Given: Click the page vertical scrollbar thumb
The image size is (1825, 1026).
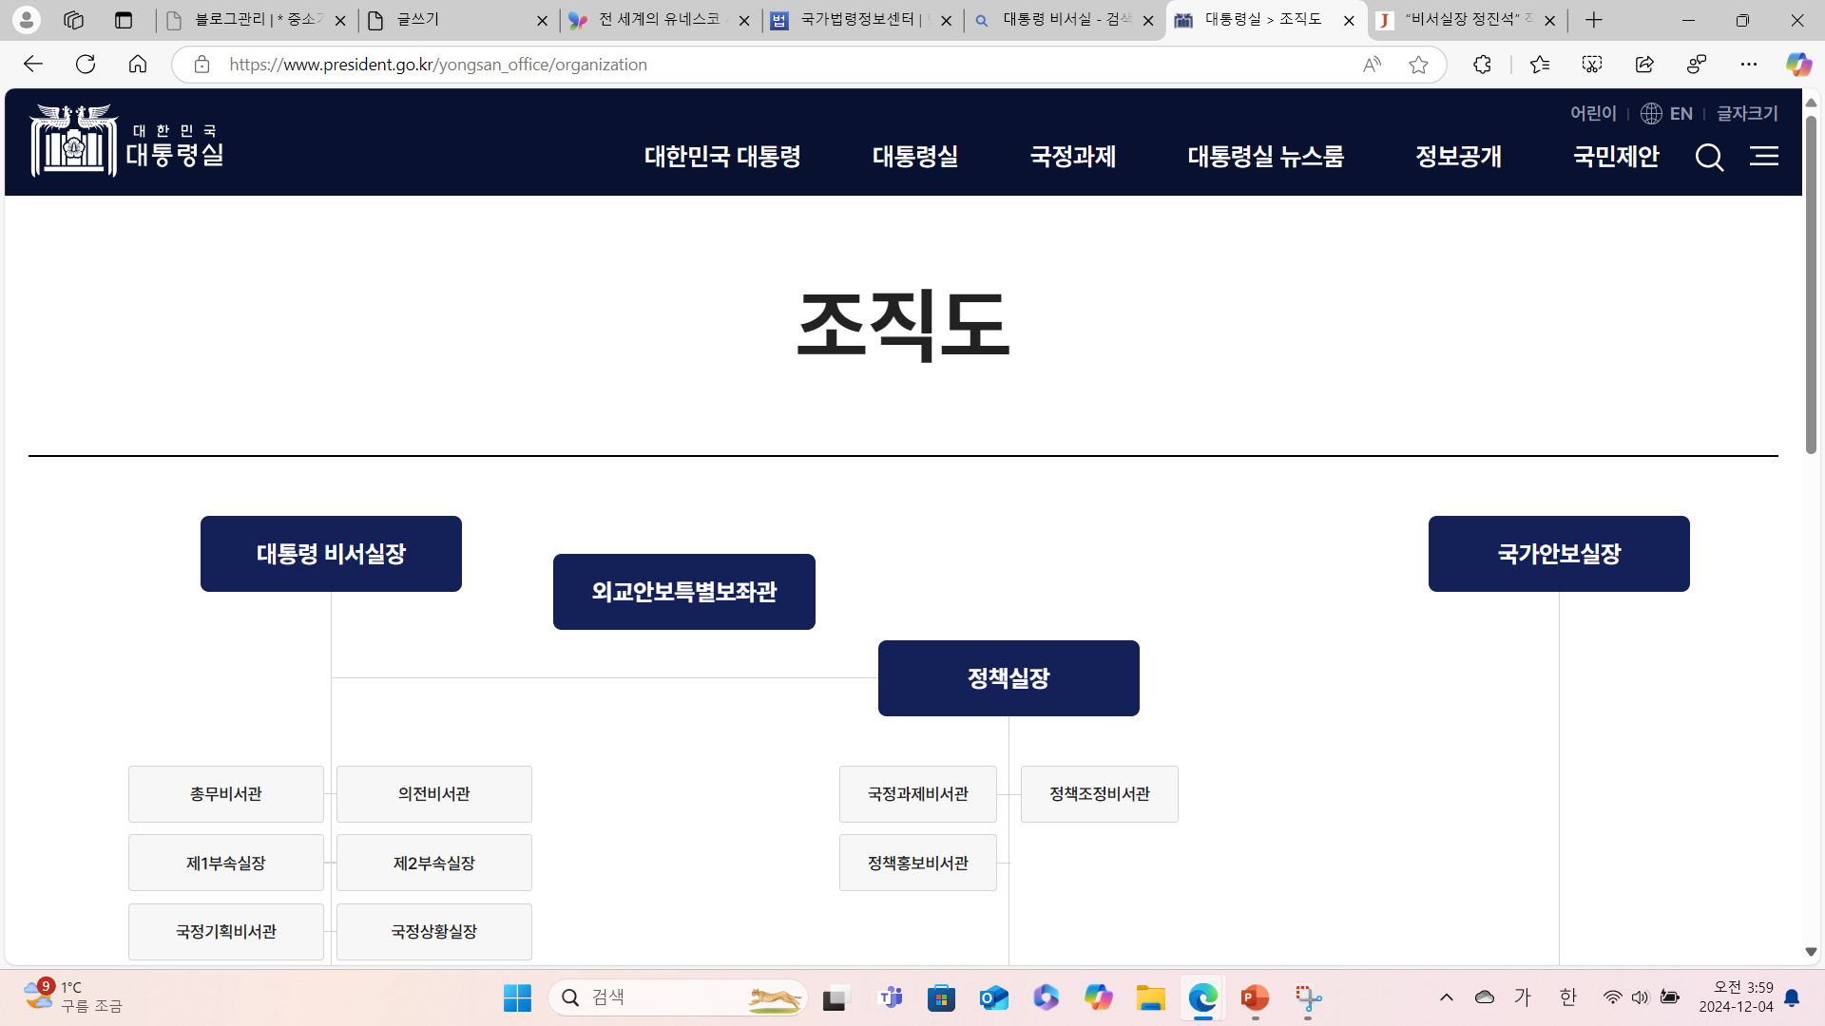Looking at the screenshot, I should click(x=1811, y=285).
